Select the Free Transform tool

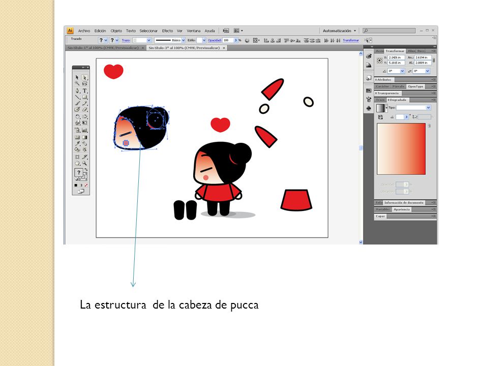tap(84, 123)
